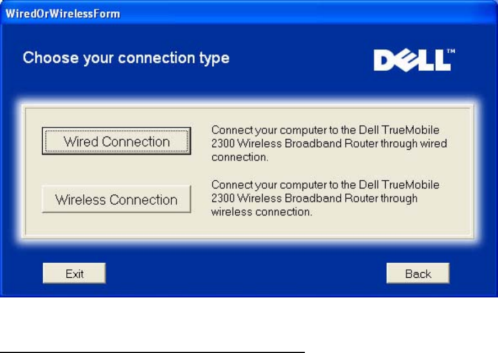This screenshot has width=498, height=353.
Task: Click the TM trademark symbol beside Dell
Action: pos(451,51)
